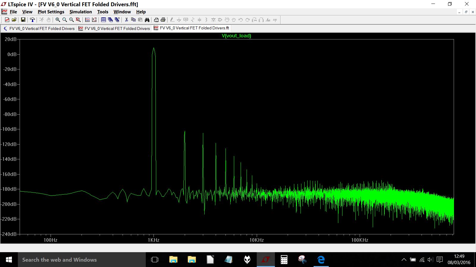This screenshot has width=476, height=267.
Task: Click the Paste toolbar icon
Action: point(140,20)
